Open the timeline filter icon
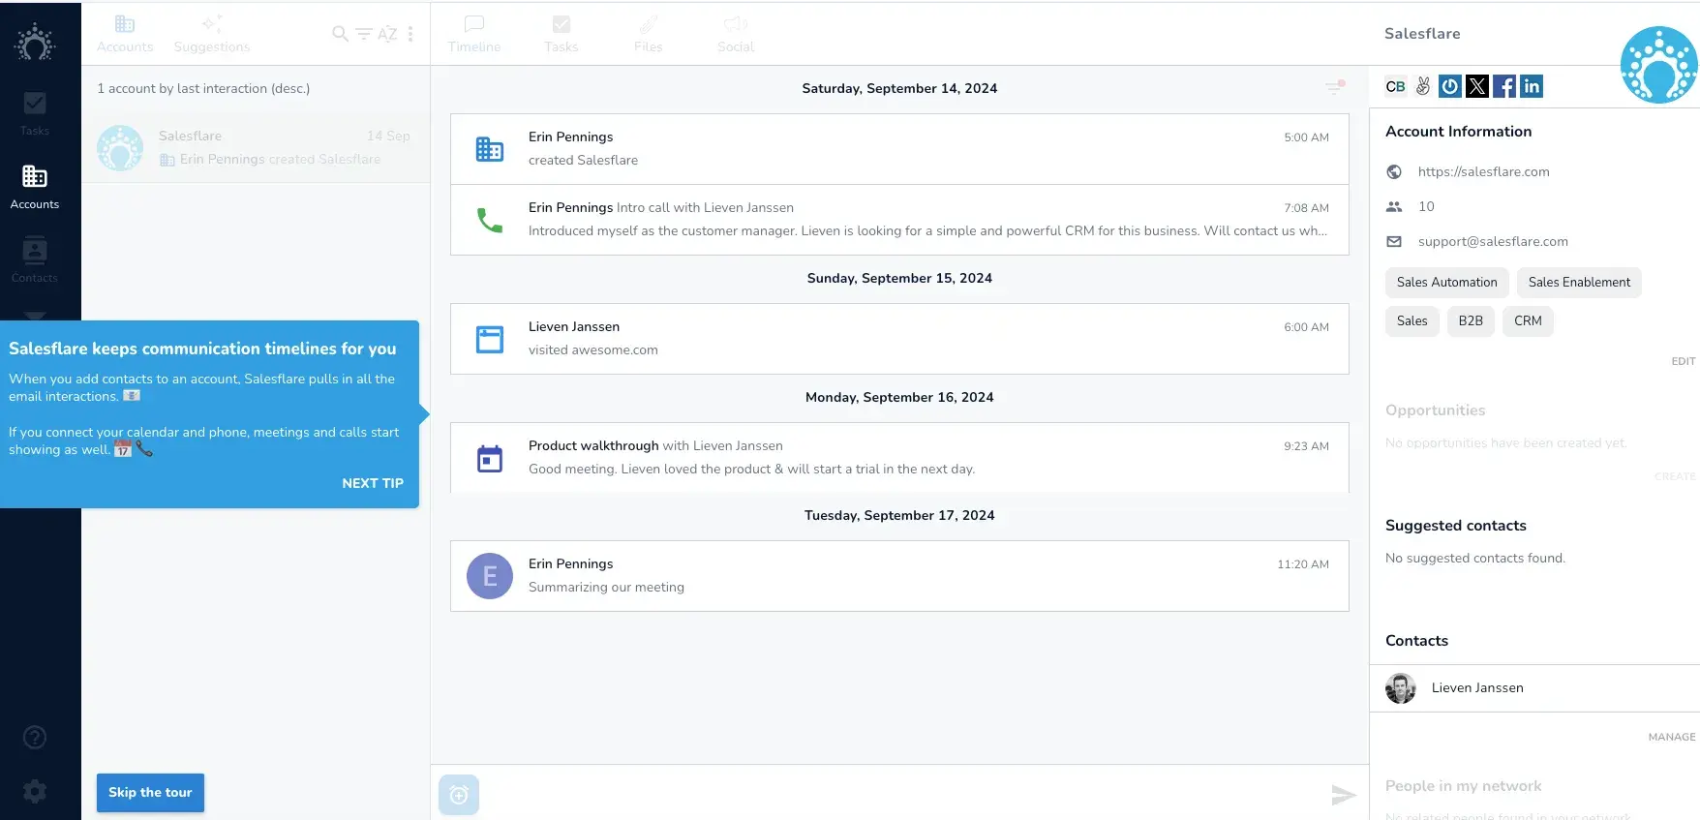This screenshot has height=820, width=1700. click(1335, 88)
